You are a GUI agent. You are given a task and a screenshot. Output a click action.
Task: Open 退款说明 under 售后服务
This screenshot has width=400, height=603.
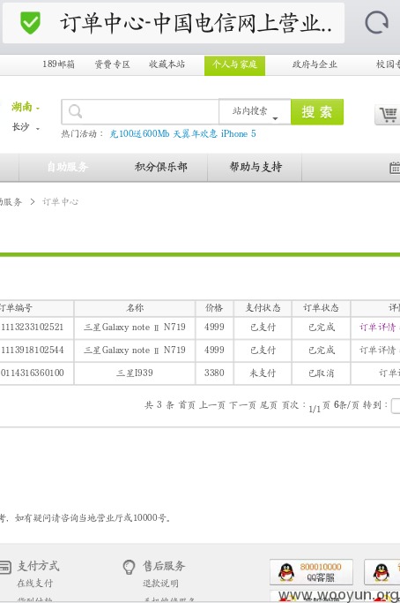click(161, 584)
